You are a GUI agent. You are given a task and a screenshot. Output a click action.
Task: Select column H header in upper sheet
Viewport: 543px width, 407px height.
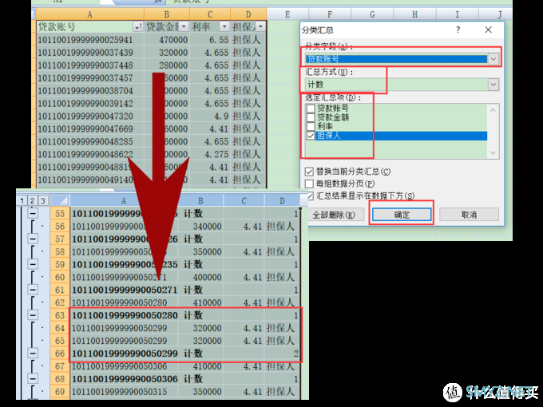coord(414,14)
